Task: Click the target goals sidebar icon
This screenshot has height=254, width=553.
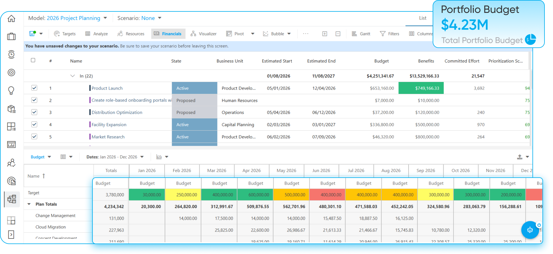Action: pos(11,73)
